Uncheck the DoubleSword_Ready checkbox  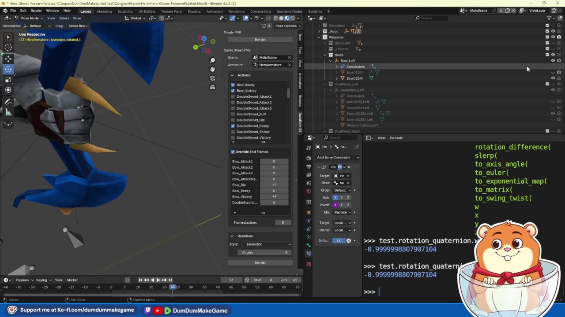coord(233,126)
